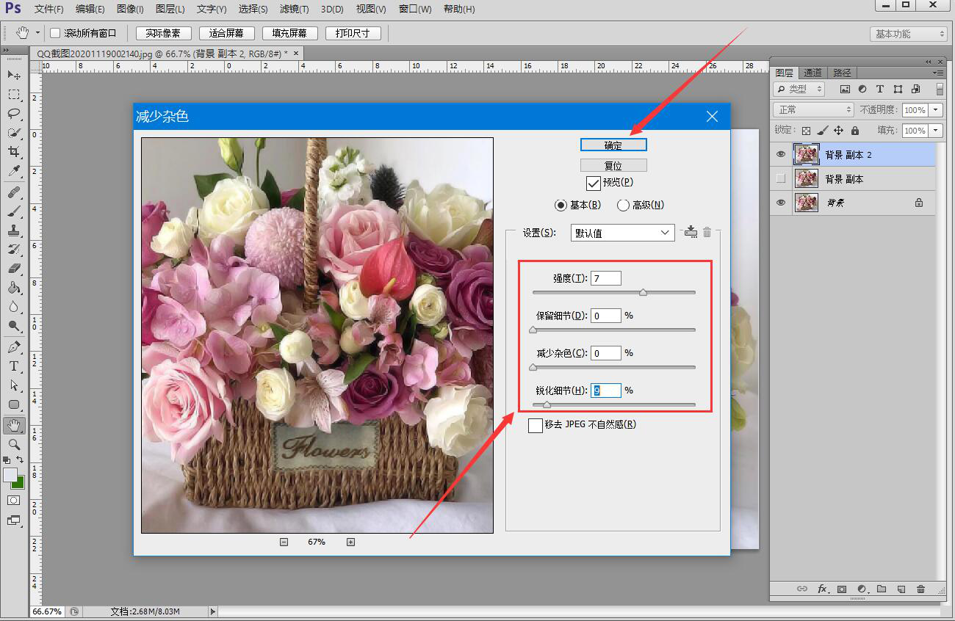Zoom in preview with plus icon
Viewport: 955px width, 621px height.
pyautogui.click(x=350, y=542)
